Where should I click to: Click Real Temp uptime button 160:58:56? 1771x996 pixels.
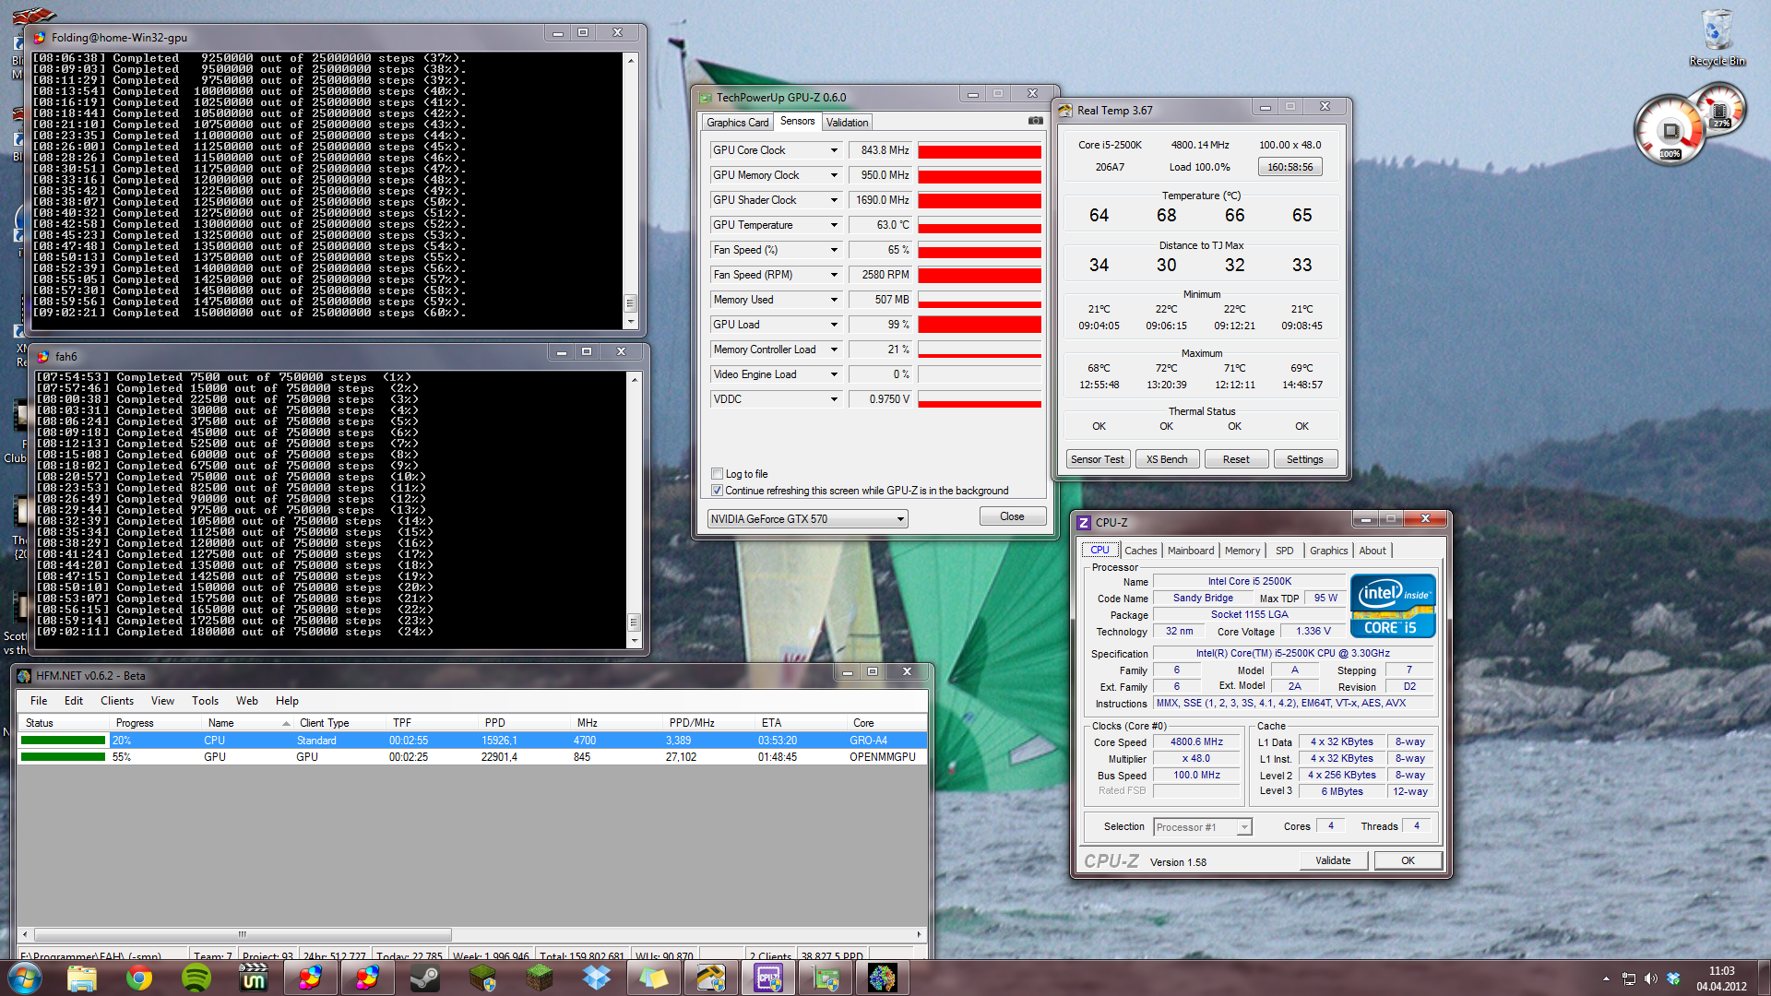[x=1290, y=167]
